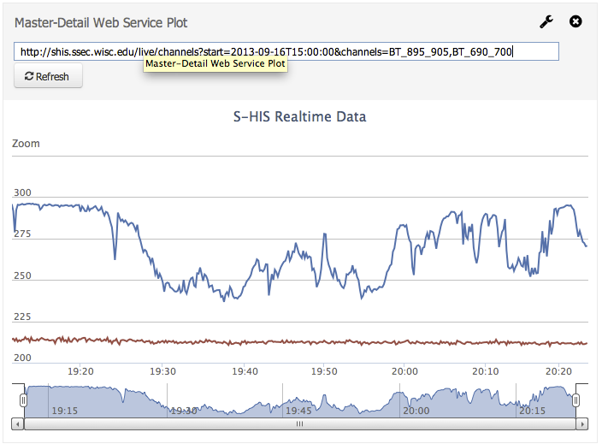Screen dimensions: 602x444
Task: Click the Refresh button
Action: point(48,76)
